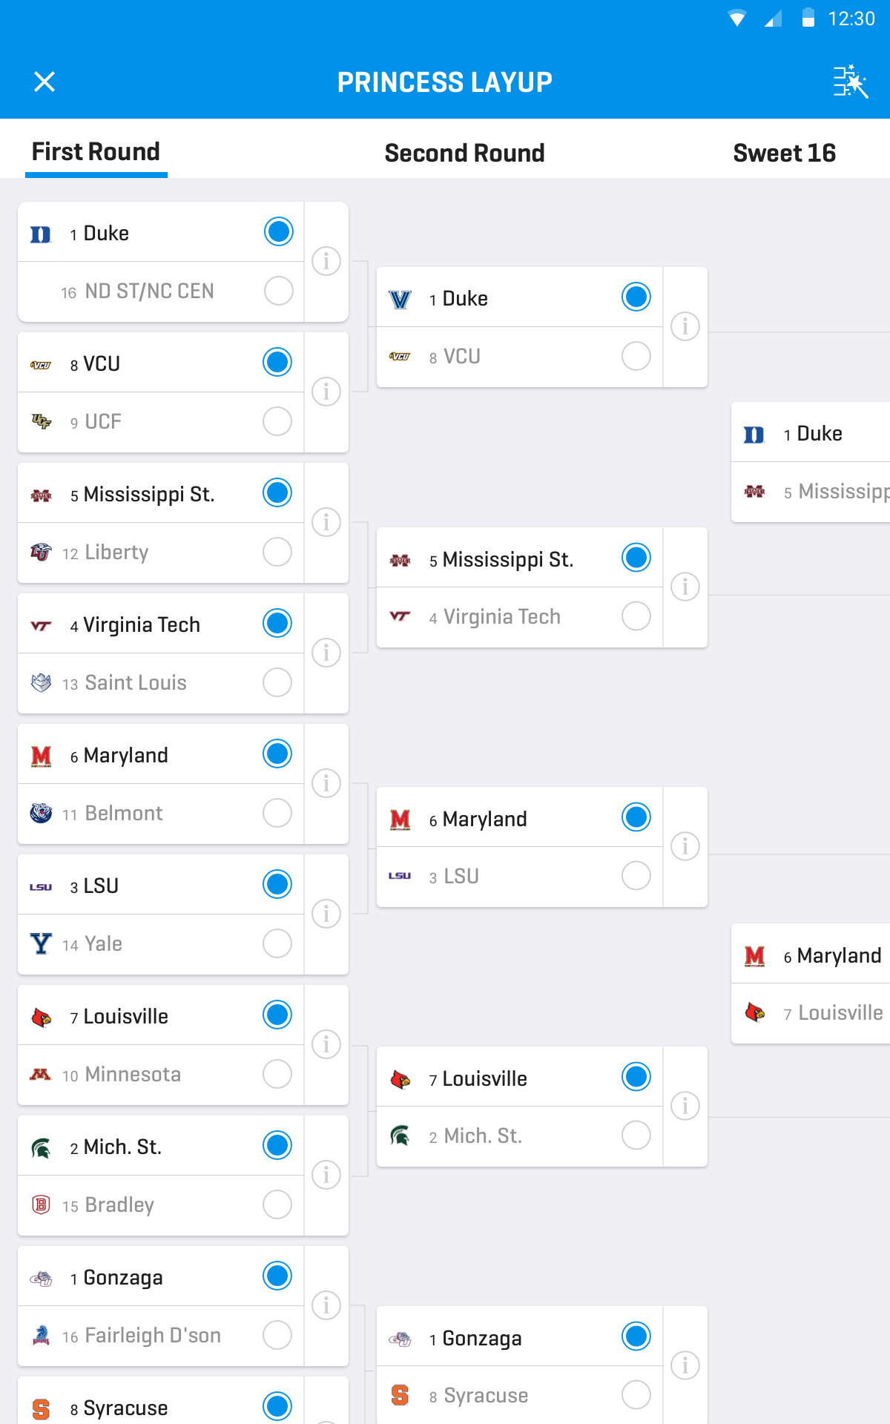890x1424 pixels.
Task: Select Liberty as first round winner
Action: click(277, 552)
